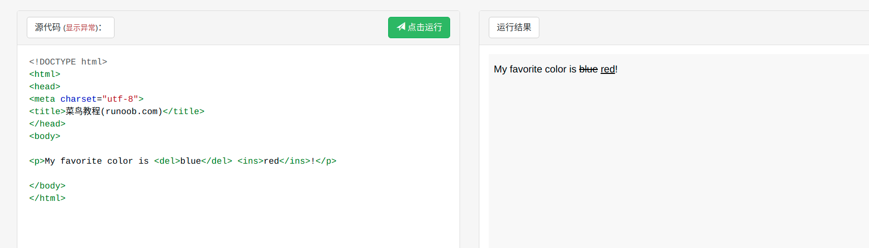Click the paper plane run icon
This screenshot has height=248, width=869.
click(401, 27)
